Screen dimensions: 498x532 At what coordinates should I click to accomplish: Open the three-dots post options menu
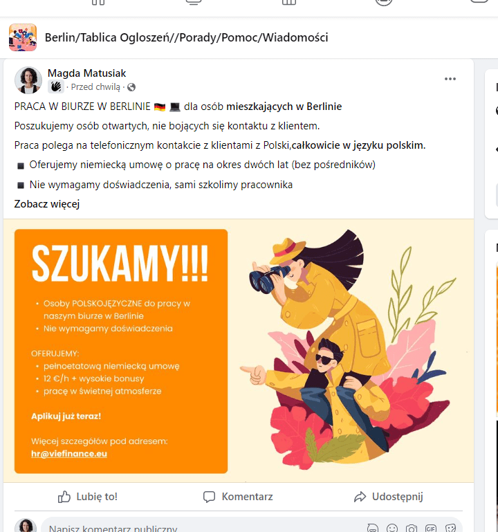click(x=450, y=79)
